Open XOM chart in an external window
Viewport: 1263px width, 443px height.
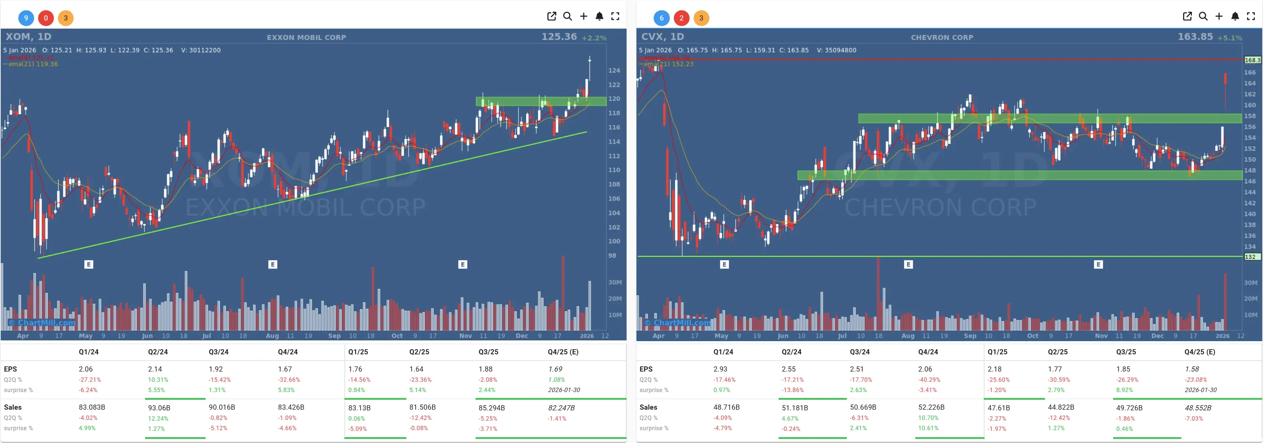pyautogui.click(x=551, y=16)
